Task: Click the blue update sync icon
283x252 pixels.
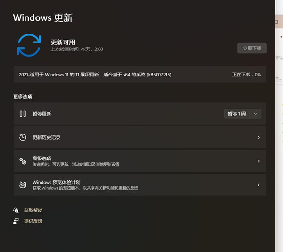Action: [29, 45]
